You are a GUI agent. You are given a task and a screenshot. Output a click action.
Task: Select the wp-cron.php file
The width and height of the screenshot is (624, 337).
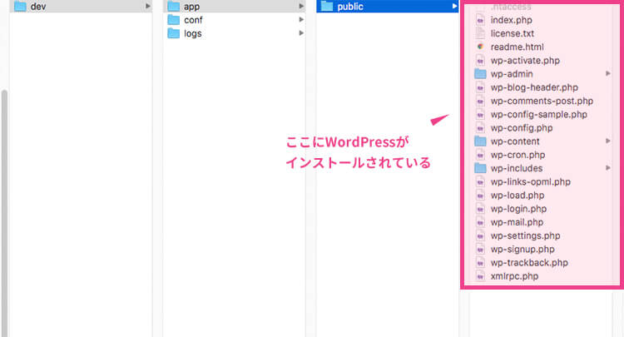click(518, 155)
